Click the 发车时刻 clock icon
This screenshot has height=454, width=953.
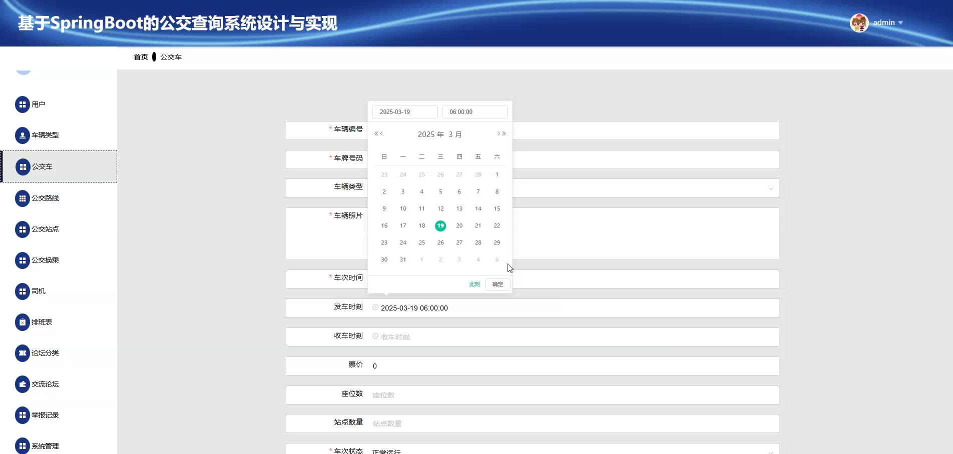point(375,307)
